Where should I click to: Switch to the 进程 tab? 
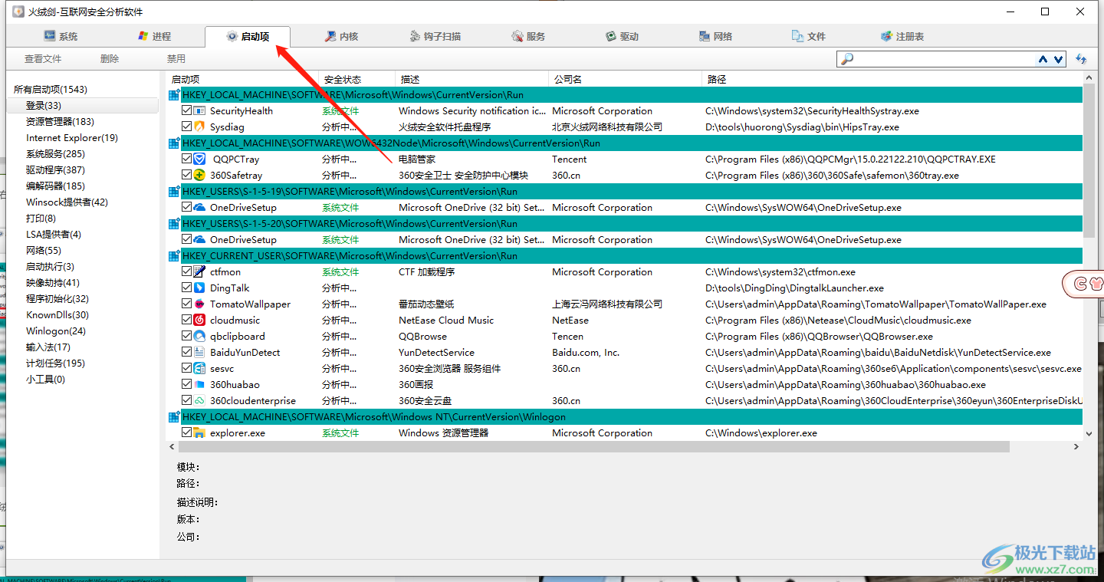[x=153, y=36]
